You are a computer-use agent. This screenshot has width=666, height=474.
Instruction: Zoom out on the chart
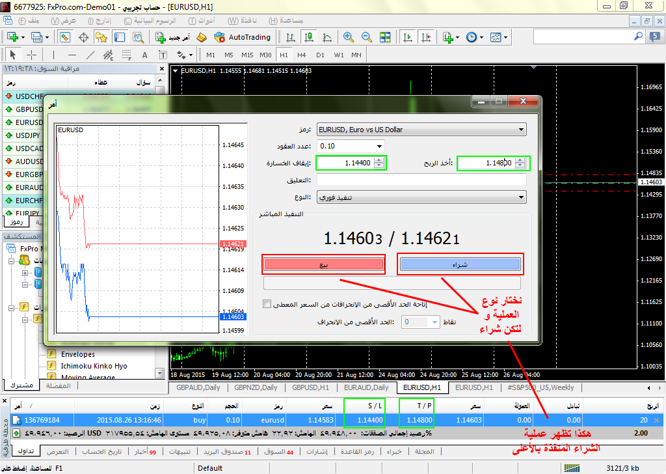tap(367, 37)
